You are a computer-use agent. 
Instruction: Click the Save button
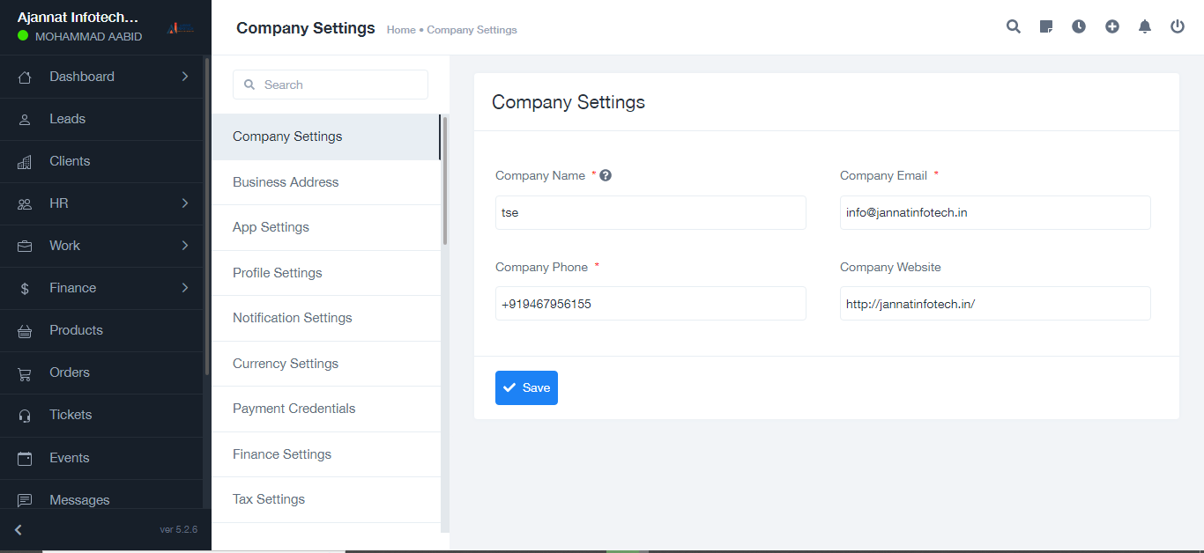[x=526, y=387]
